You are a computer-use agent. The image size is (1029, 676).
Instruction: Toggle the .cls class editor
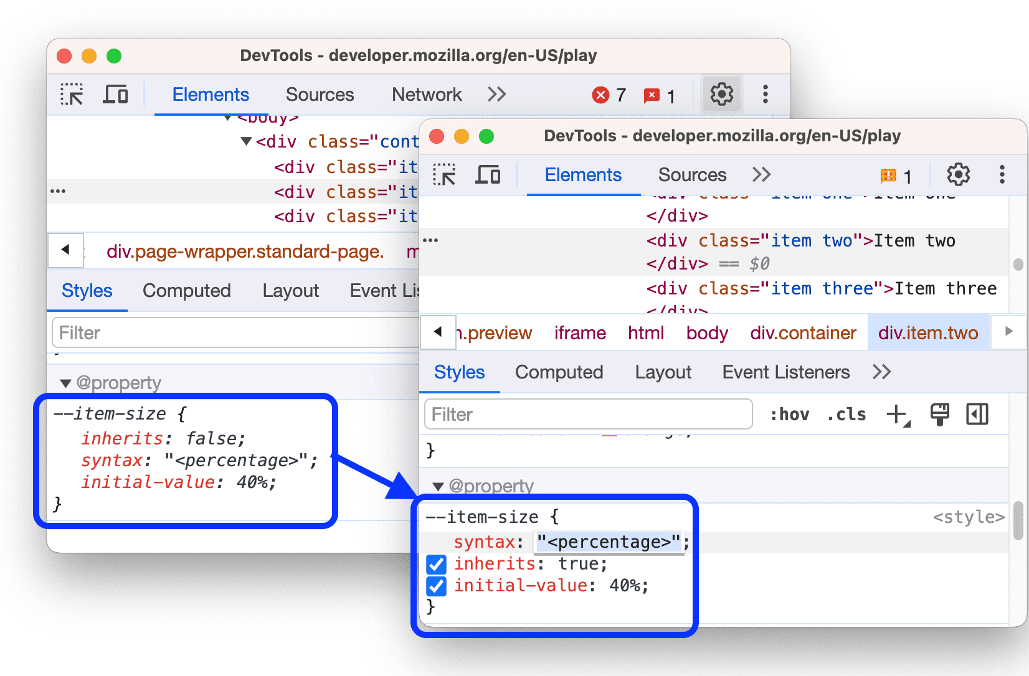tap(846, 414)
